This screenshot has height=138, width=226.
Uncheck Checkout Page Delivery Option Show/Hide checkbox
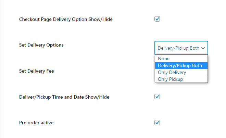point(157,19)
